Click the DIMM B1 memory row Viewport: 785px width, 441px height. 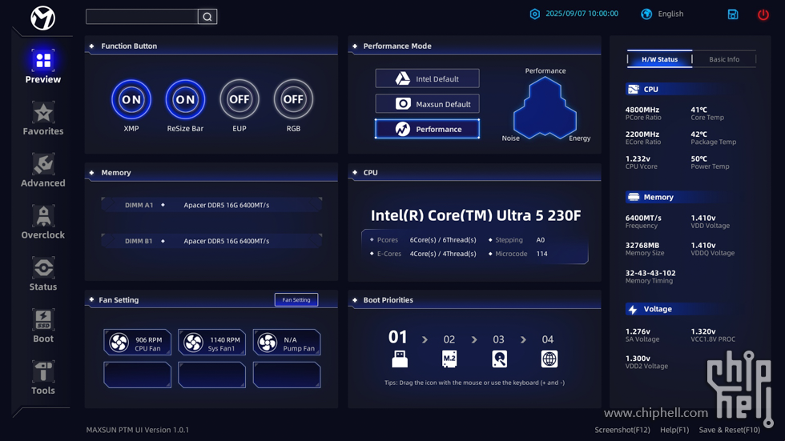click(x=211, y=241)
